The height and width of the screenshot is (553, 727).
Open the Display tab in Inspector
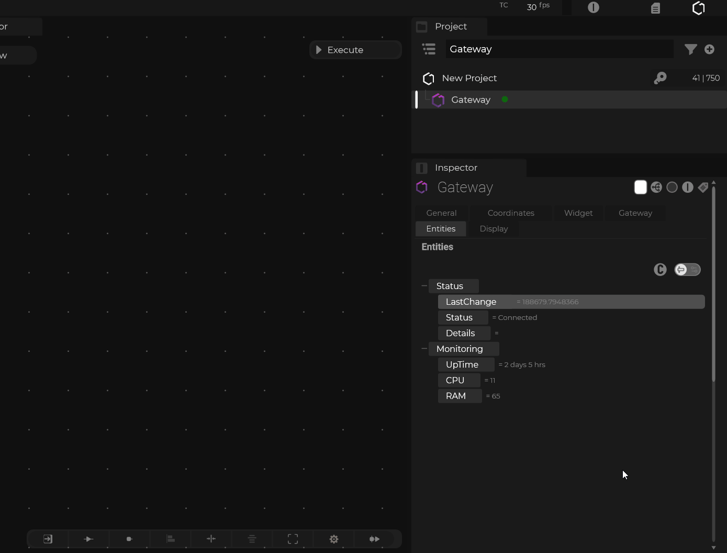tap(494, 229)
